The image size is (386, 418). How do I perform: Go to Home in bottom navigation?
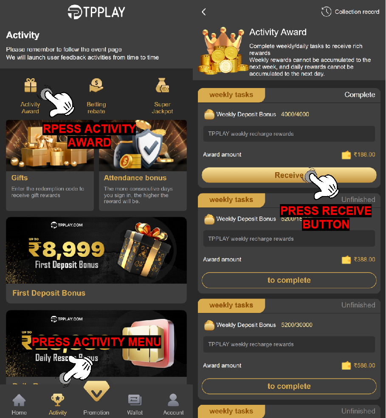[19, 405]
